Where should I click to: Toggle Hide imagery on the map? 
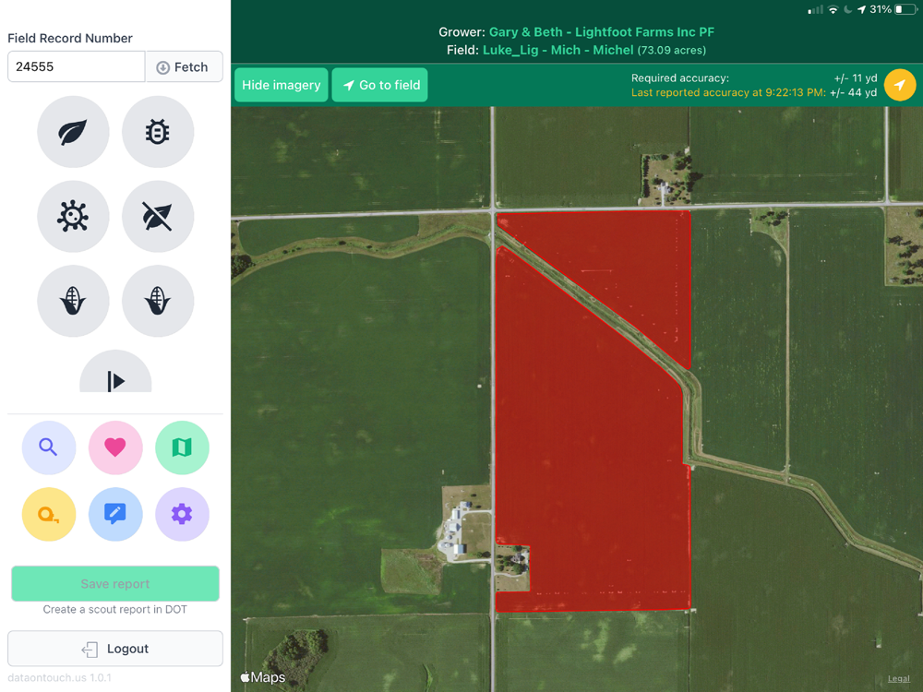282,85
